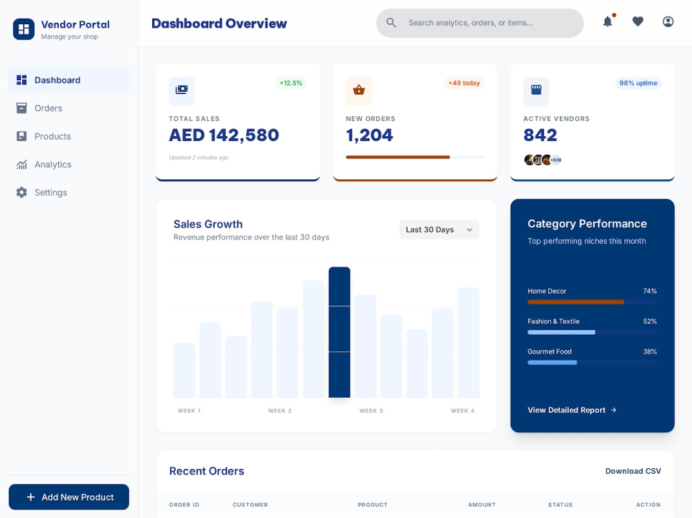Click the plus icon on Add New Product
The width and height of the screenshot is (692, 518).
pyautogui.click(x=30, y=497)
